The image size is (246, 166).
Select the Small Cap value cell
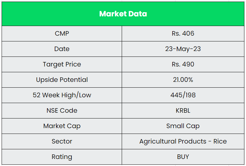point(183,126)
